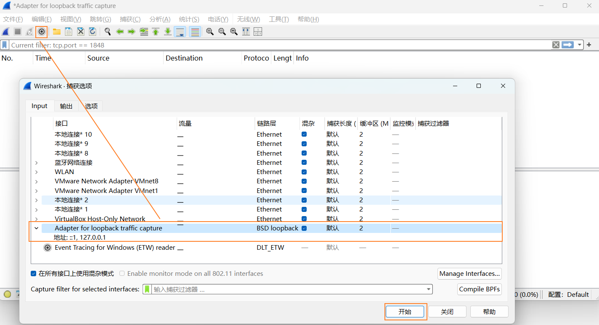
Task: Open display filter history dropdown arrow
Action: point(580,45)
